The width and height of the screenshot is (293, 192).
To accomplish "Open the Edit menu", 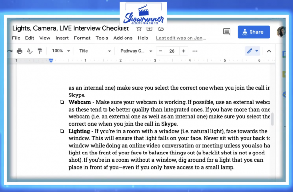I will click(29, 38).
